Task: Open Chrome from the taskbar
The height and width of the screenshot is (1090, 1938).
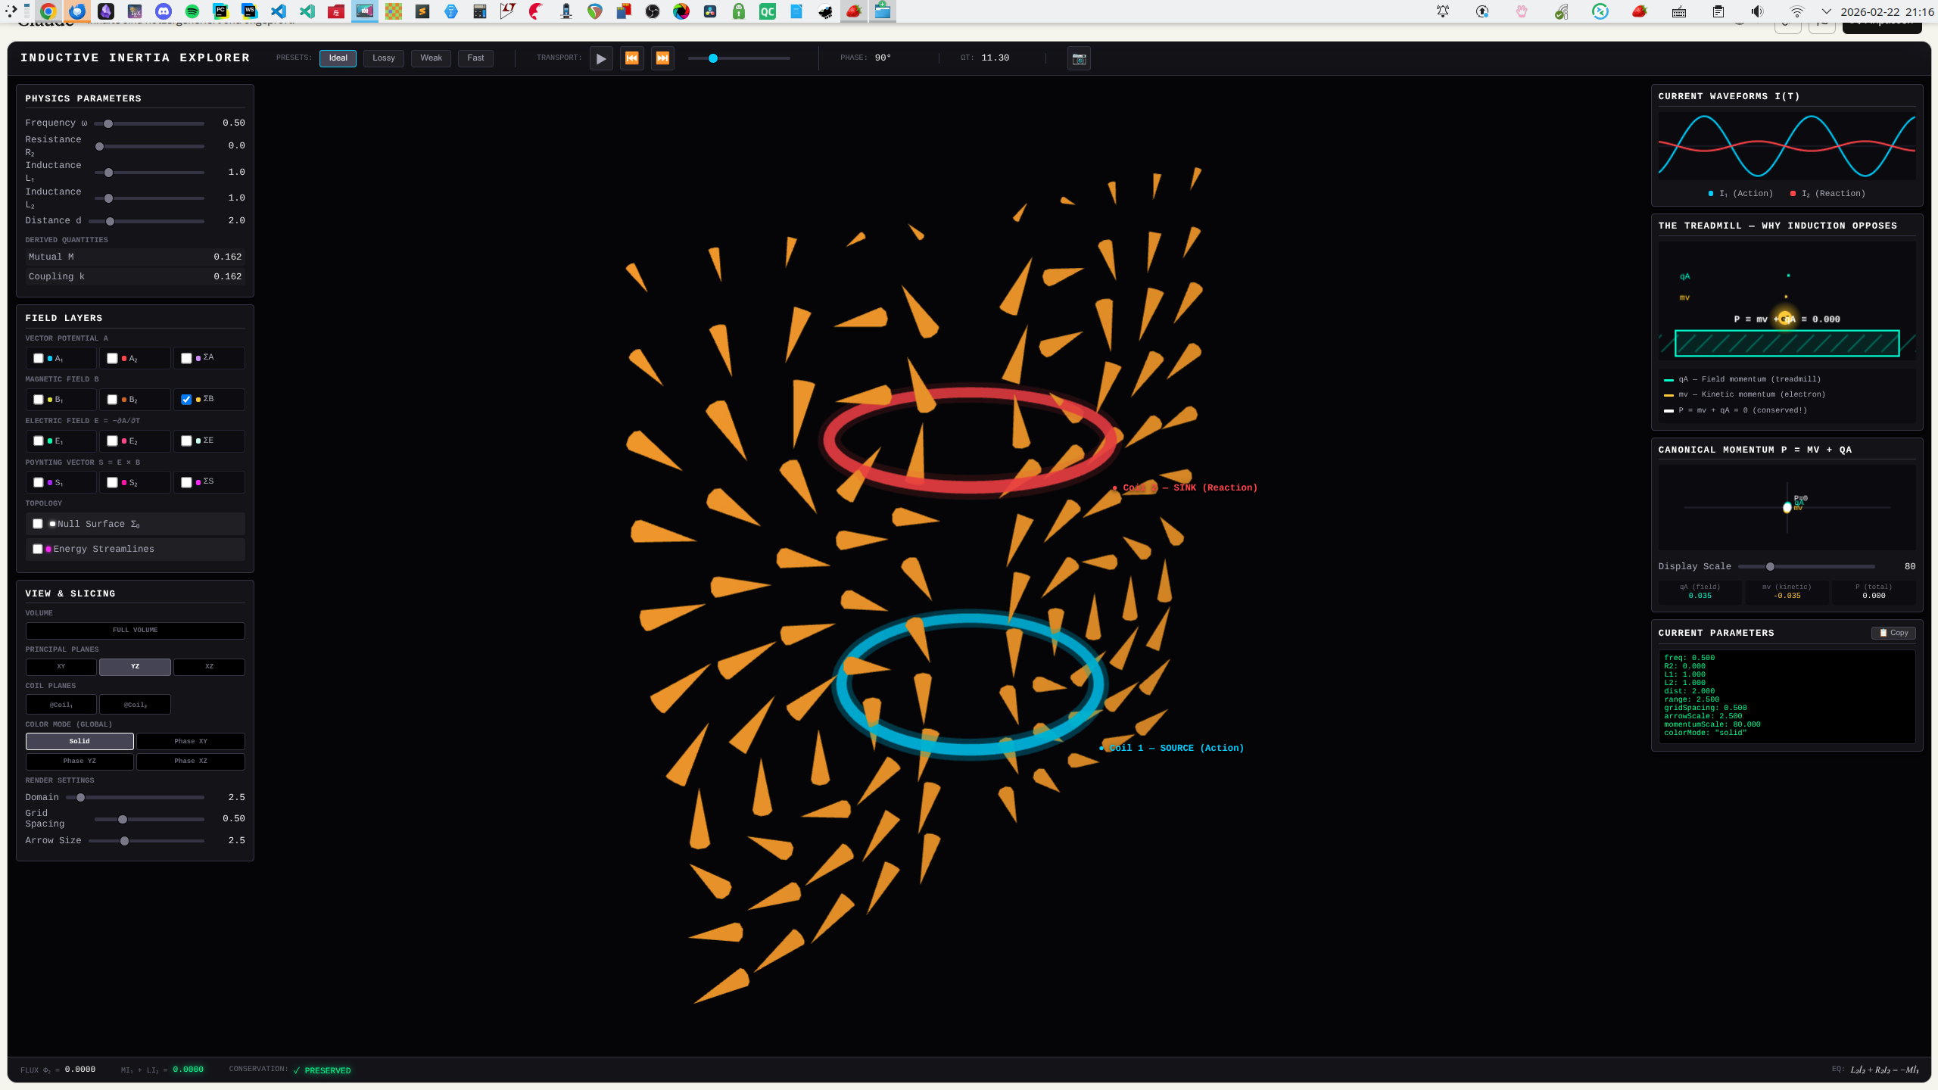Action: [48, 11]
